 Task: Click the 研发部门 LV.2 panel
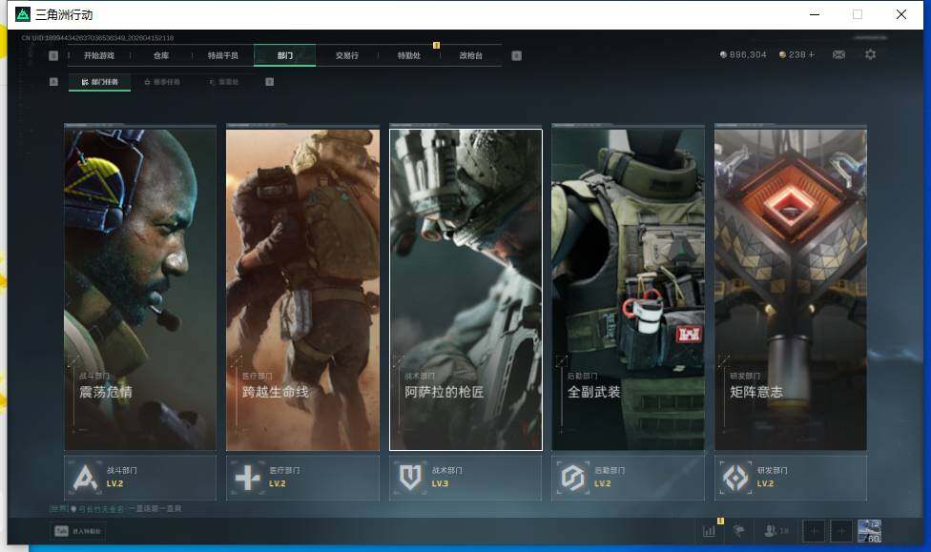791,478
